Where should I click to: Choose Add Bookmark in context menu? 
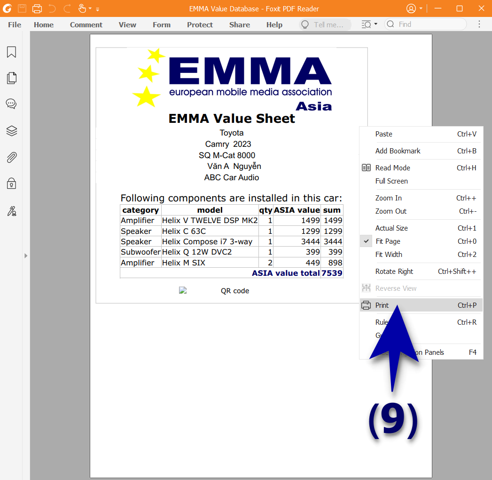[x=421, y=151]
